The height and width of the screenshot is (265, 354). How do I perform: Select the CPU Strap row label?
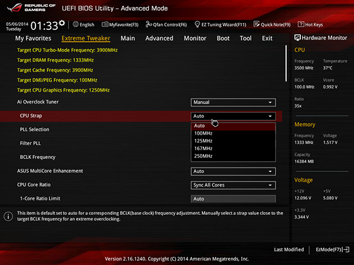tap(31, 116)
